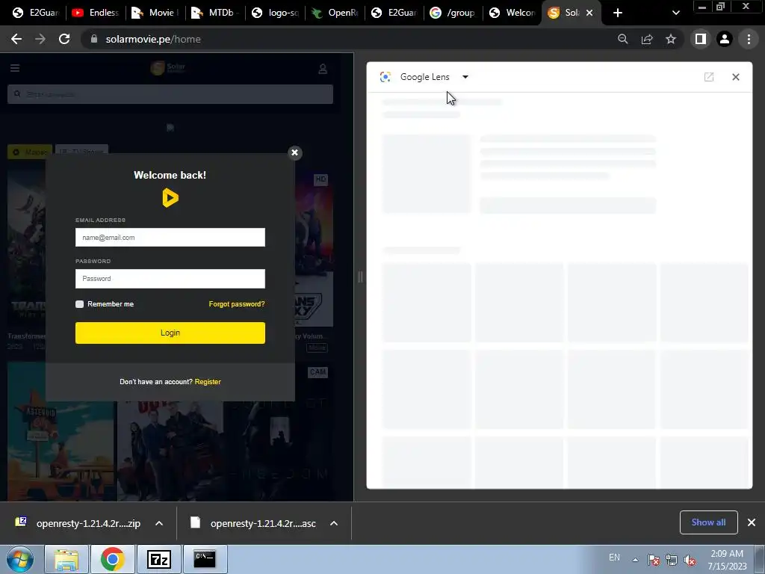The height and width of the screenshot is (574, 765).
Task: Open Command Prompt from taskbar
Action: pyautogui.click(x=205, y=559)
